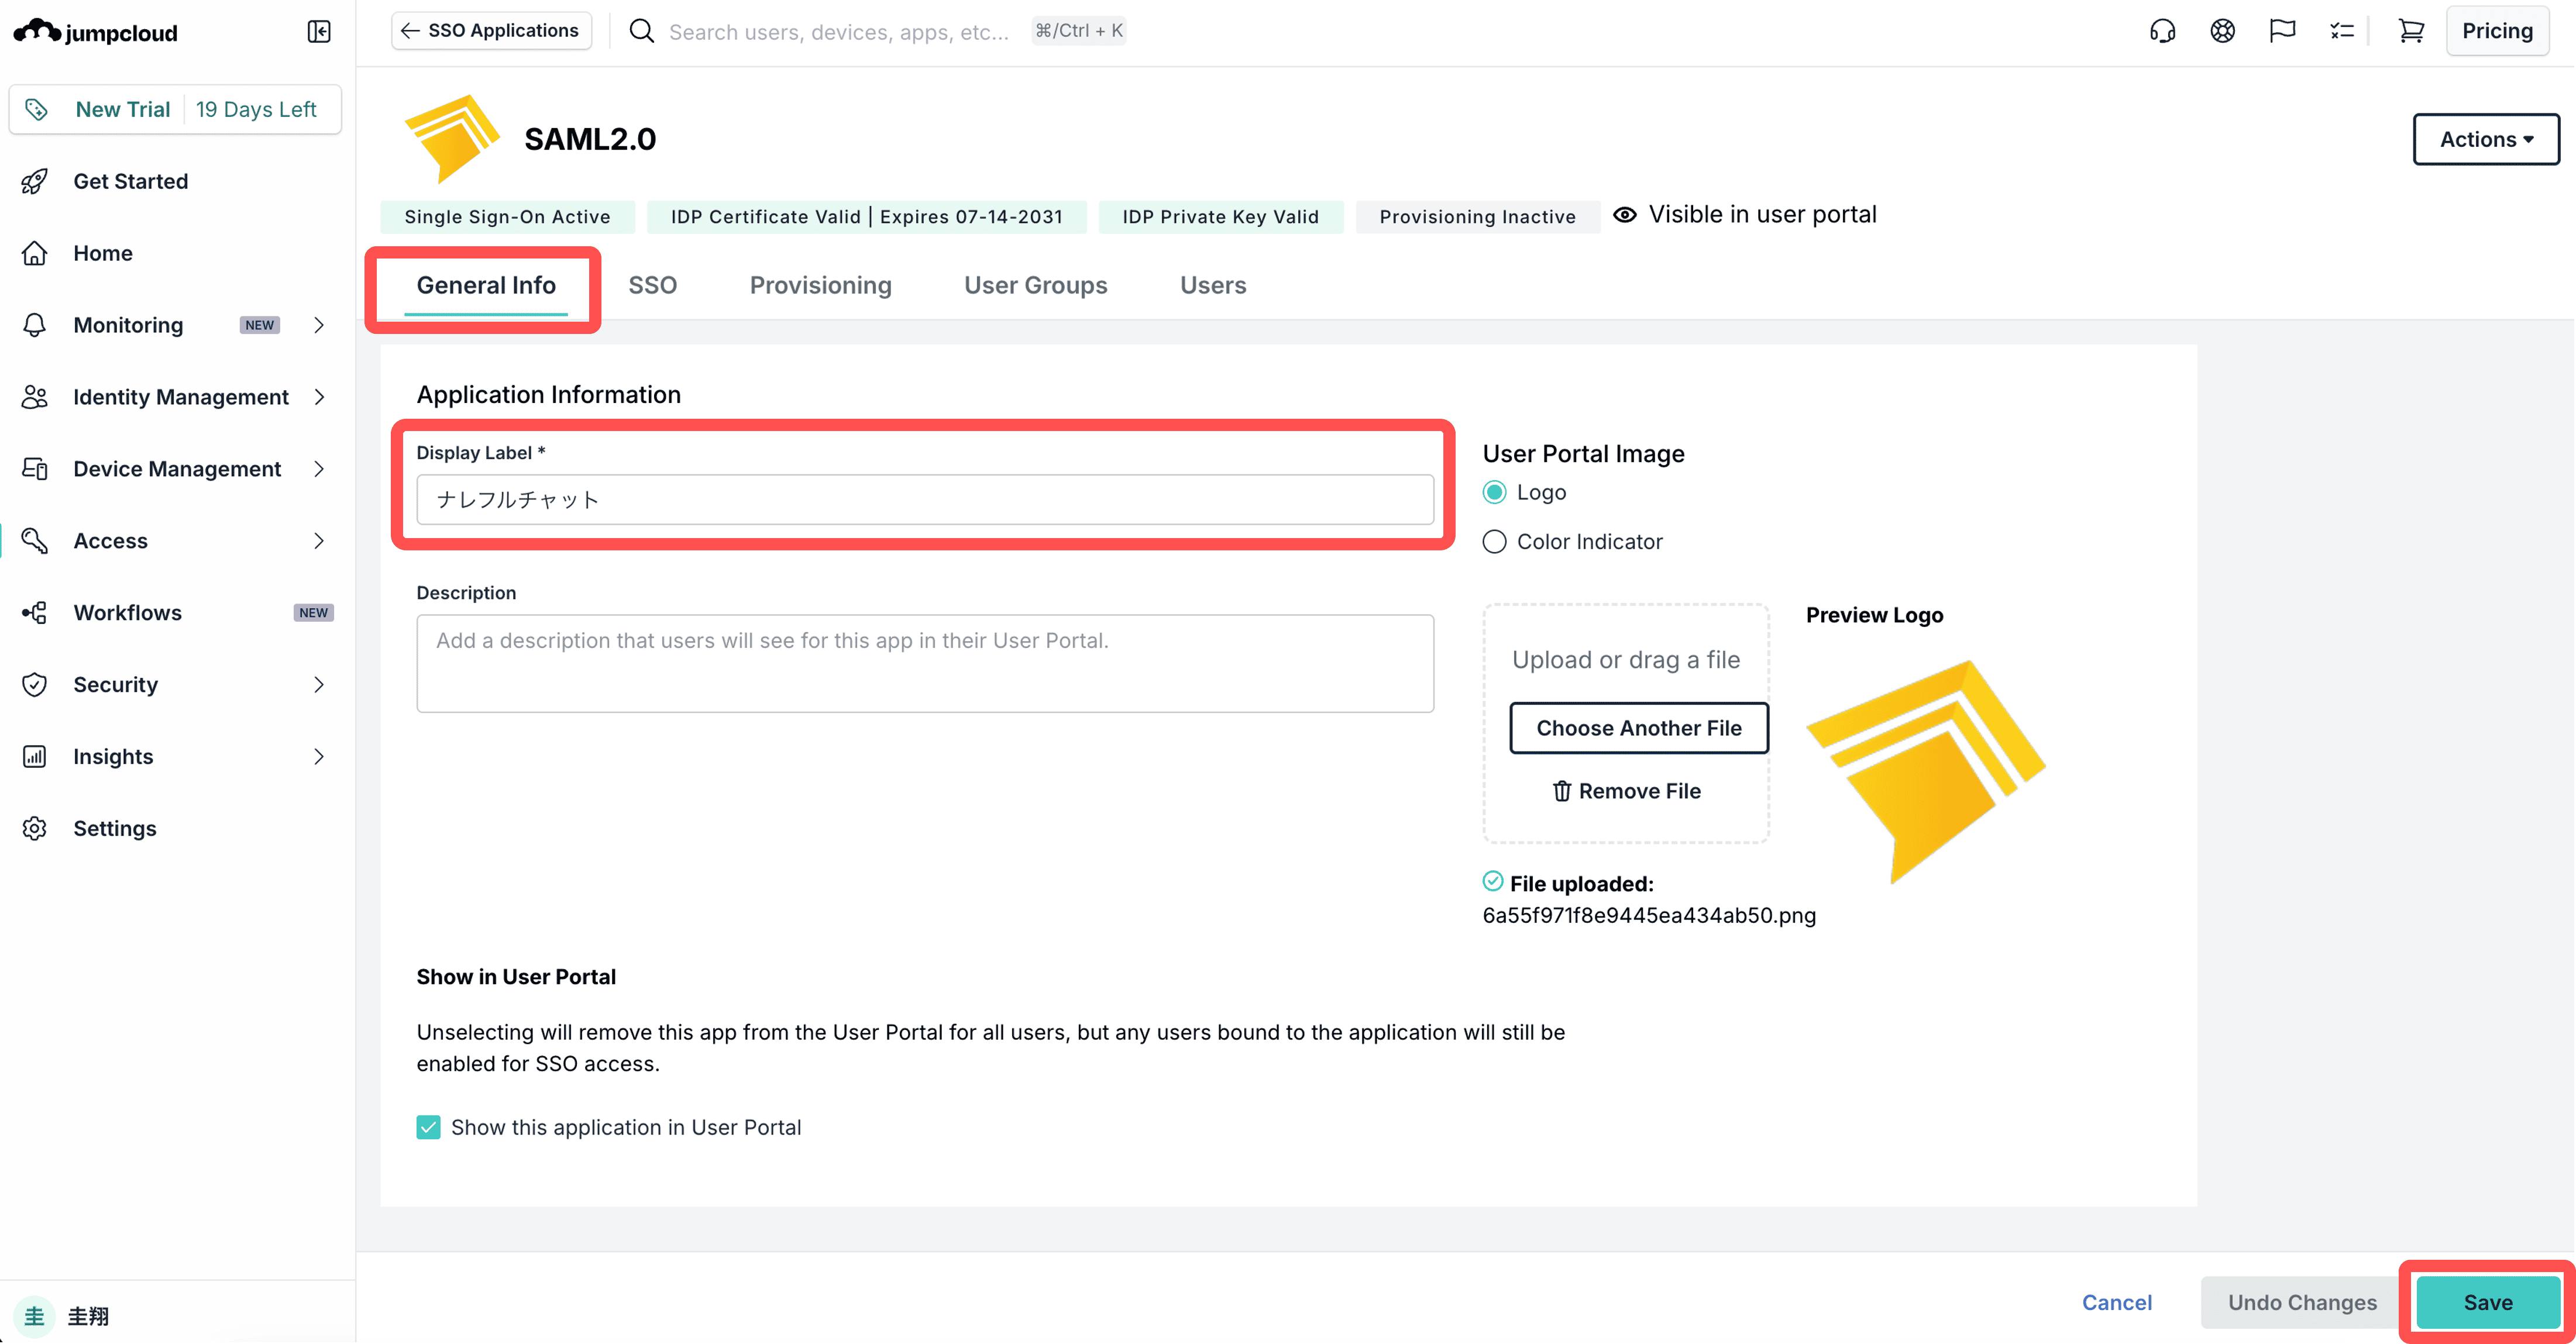Select the Logo radio button
This screenshot has height=1344, width=2576.
pyautogui.click(x=1495, y=492)
